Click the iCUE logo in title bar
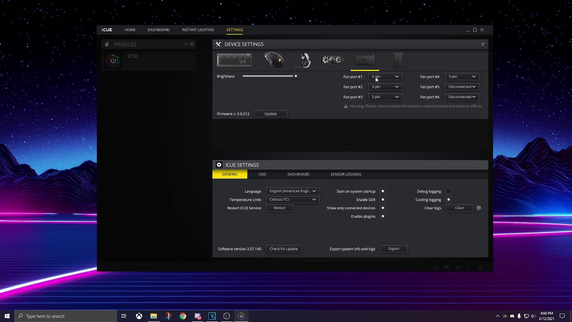Viewport: 572px width, 322px height. click(x=107, y=30)
